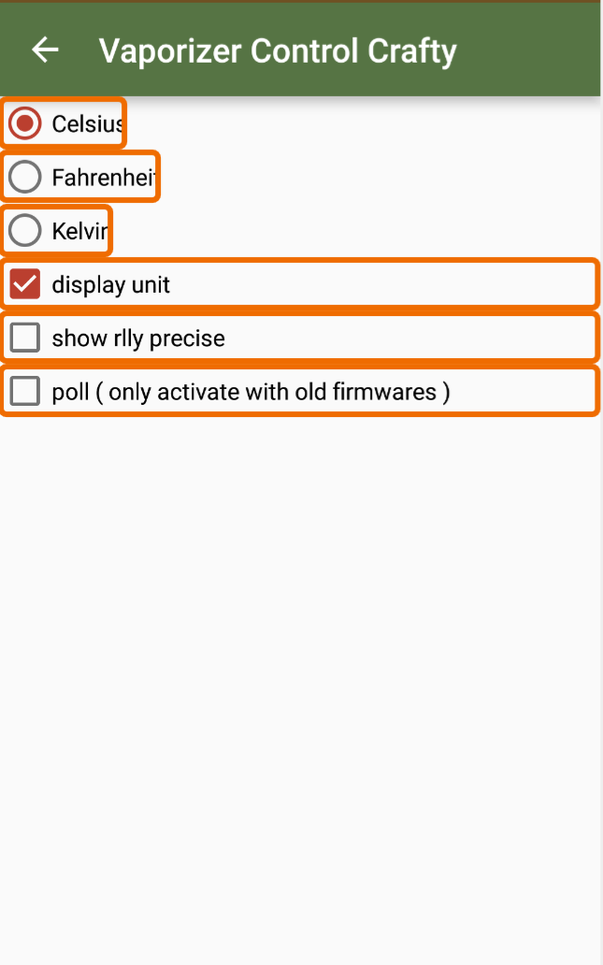Switch temperature unit to Fahrenheit
The width and height of the screenshot is (603, 965).
point(24,176)
